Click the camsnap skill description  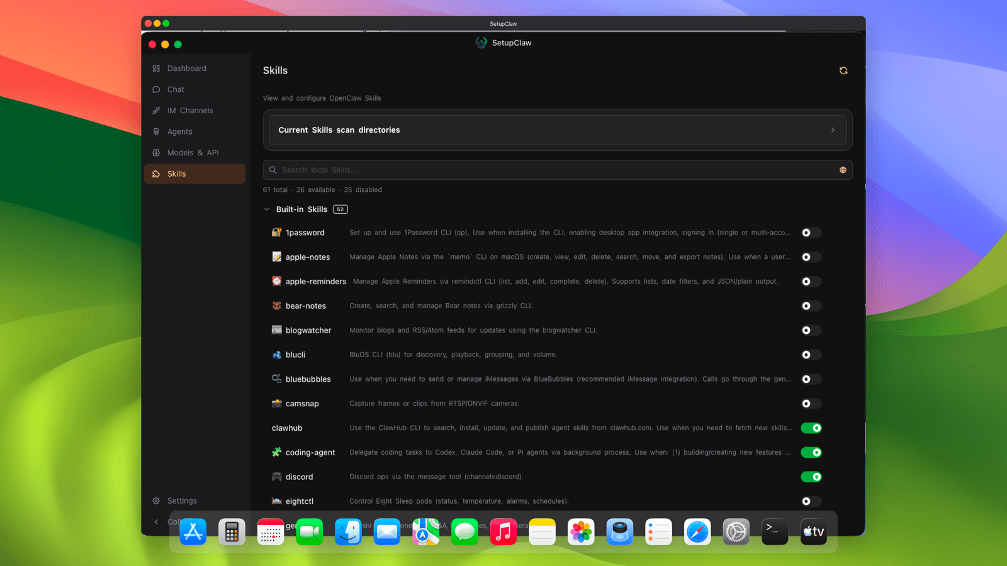(x=434, y=404)
